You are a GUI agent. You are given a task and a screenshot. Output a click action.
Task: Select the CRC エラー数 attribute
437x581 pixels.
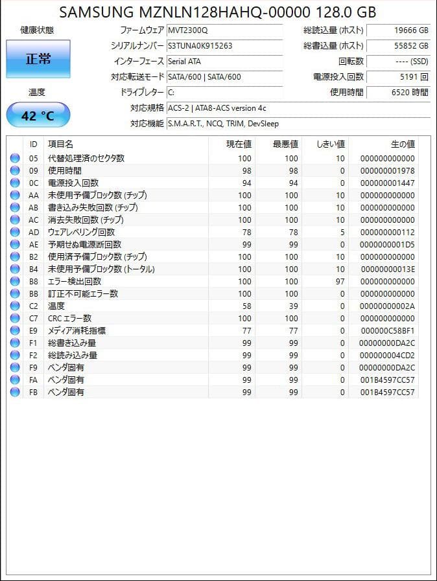click(70, 318)
